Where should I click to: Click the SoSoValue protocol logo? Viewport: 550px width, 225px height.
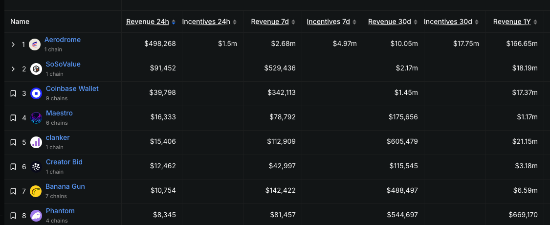[x=36, y=69]
